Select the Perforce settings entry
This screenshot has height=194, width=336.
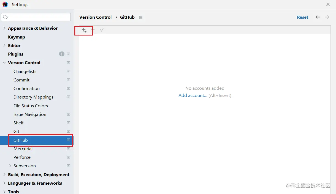click(x=22, y=157)
